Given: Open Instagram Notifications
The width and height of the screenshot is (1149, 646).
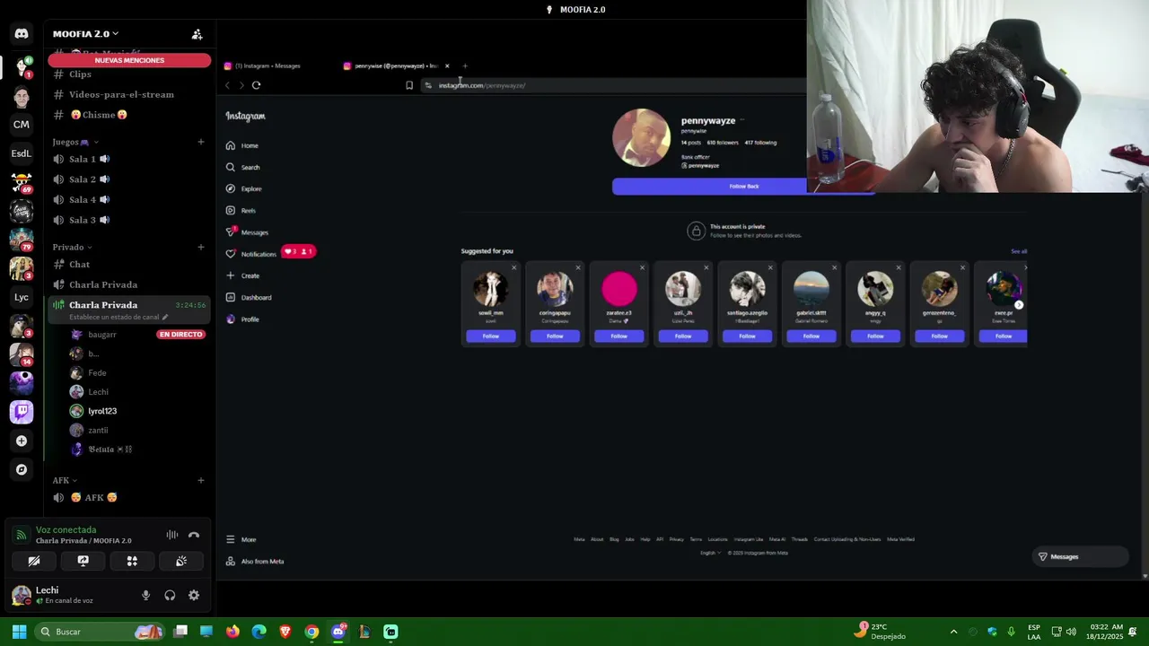Looking at the screenshot, I should click(x=251, y=254).
